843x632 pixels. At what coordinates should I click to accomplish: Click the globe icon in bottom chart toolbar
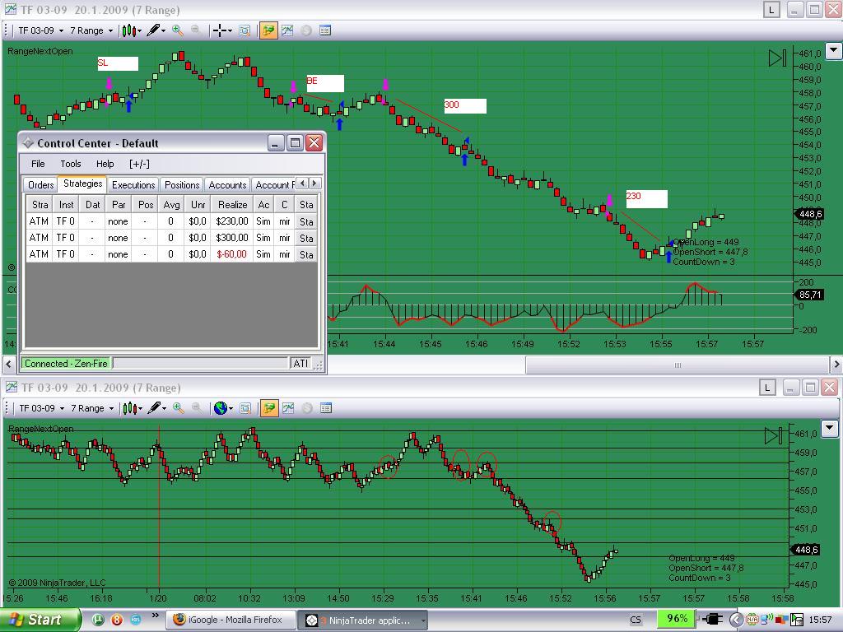pos(220,408)
